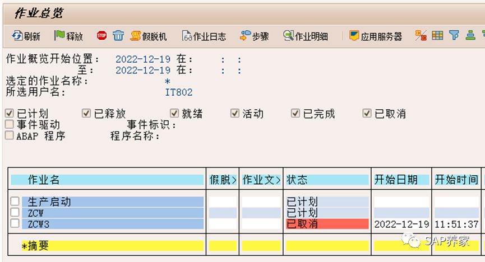Click the 作业文> column header
This screenshot has width=485, height=262.
[261, 180]
